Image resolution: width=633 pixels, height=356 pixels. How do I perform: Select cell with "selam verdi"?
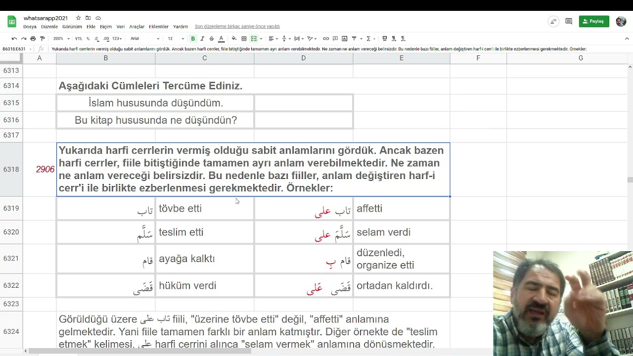click(402, 232)
